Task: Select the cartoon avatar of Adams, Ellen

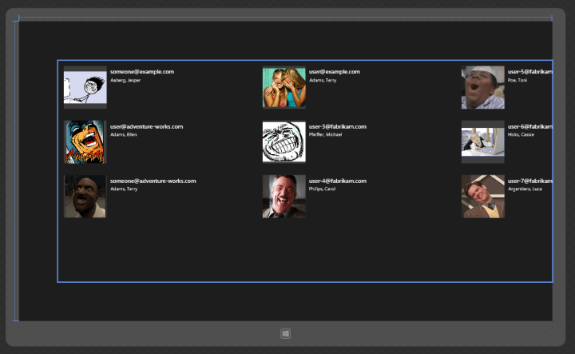Action: tap(85, 141)
